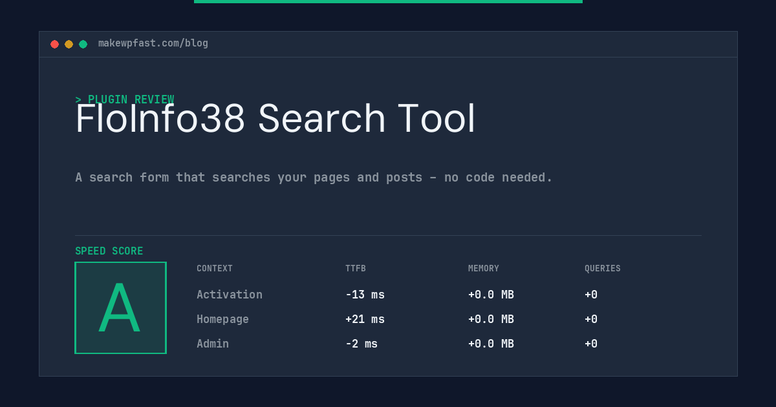Click the makewpfast.com/blog address text
This screenshot has width=776, height=407.
pos(153,43)
